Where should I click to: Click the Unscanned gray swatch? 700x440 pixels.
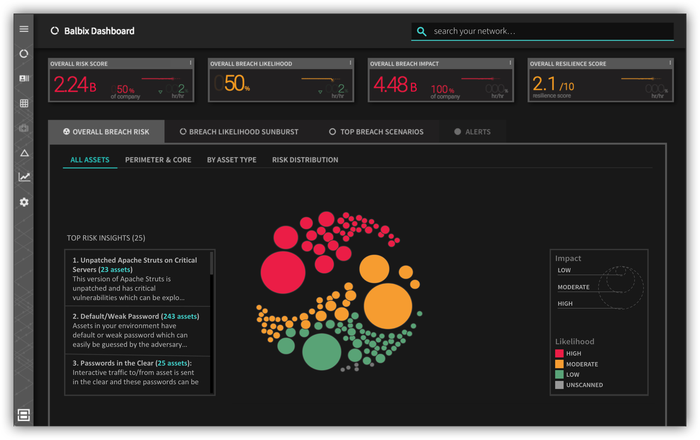(x=560, y=385)
